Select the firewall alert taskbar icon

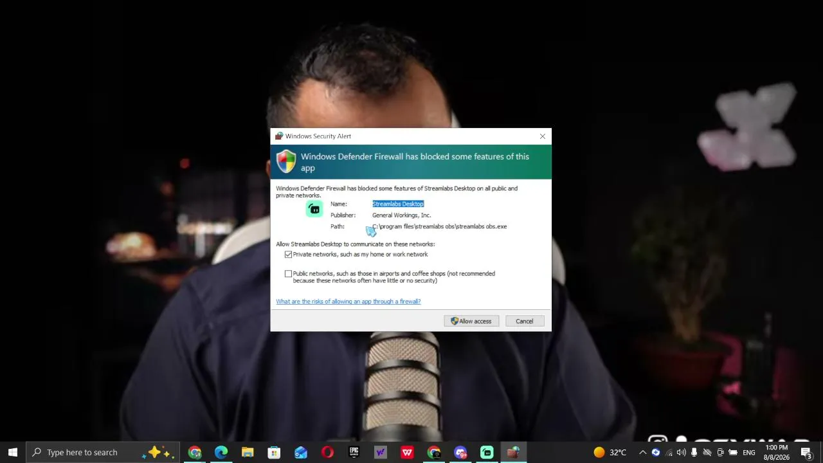click(513, 452)
